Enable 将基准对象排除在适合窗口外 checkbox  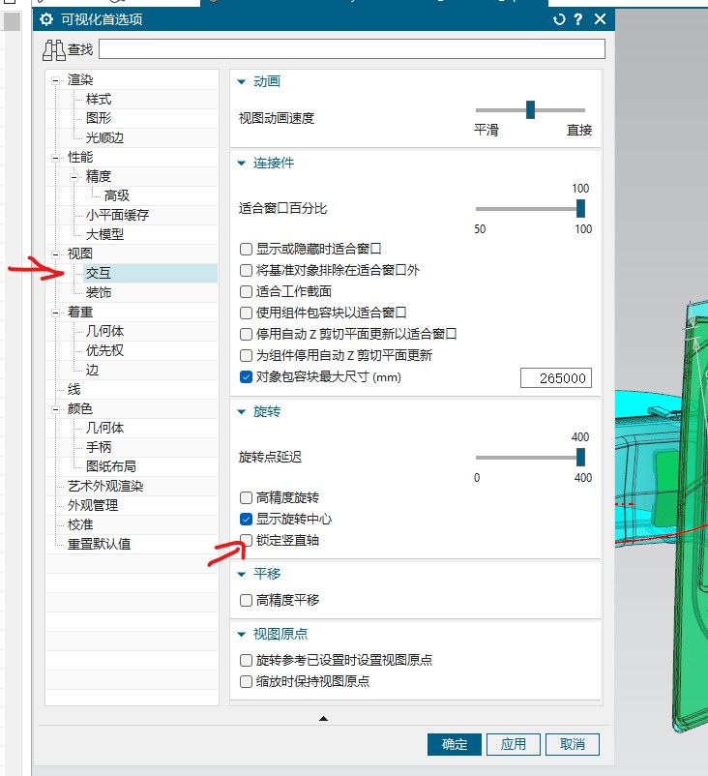pos(246,270)
